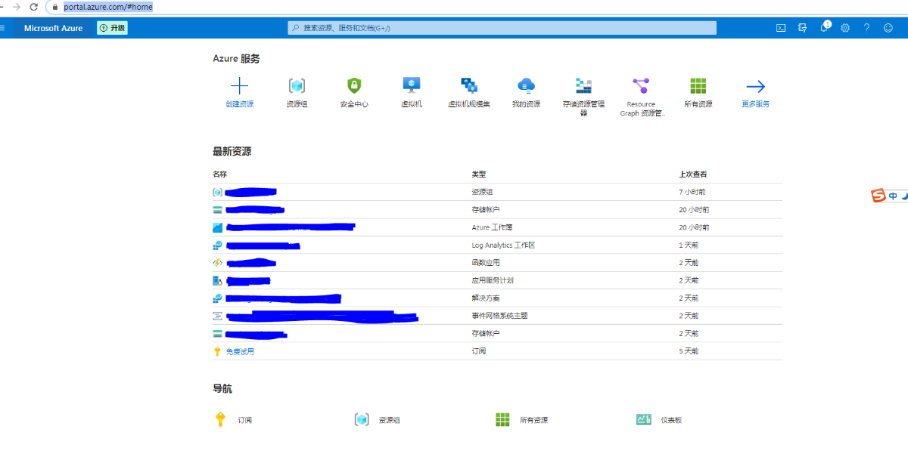
Task: Click the 创建资源 plus icon
Action: [x=239, y=85]
